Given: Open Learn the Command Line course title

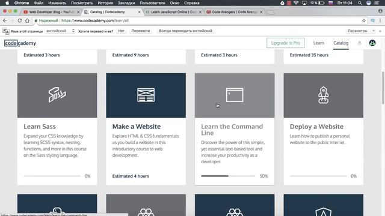Looking at the screenshot, I should coord(232,130).
